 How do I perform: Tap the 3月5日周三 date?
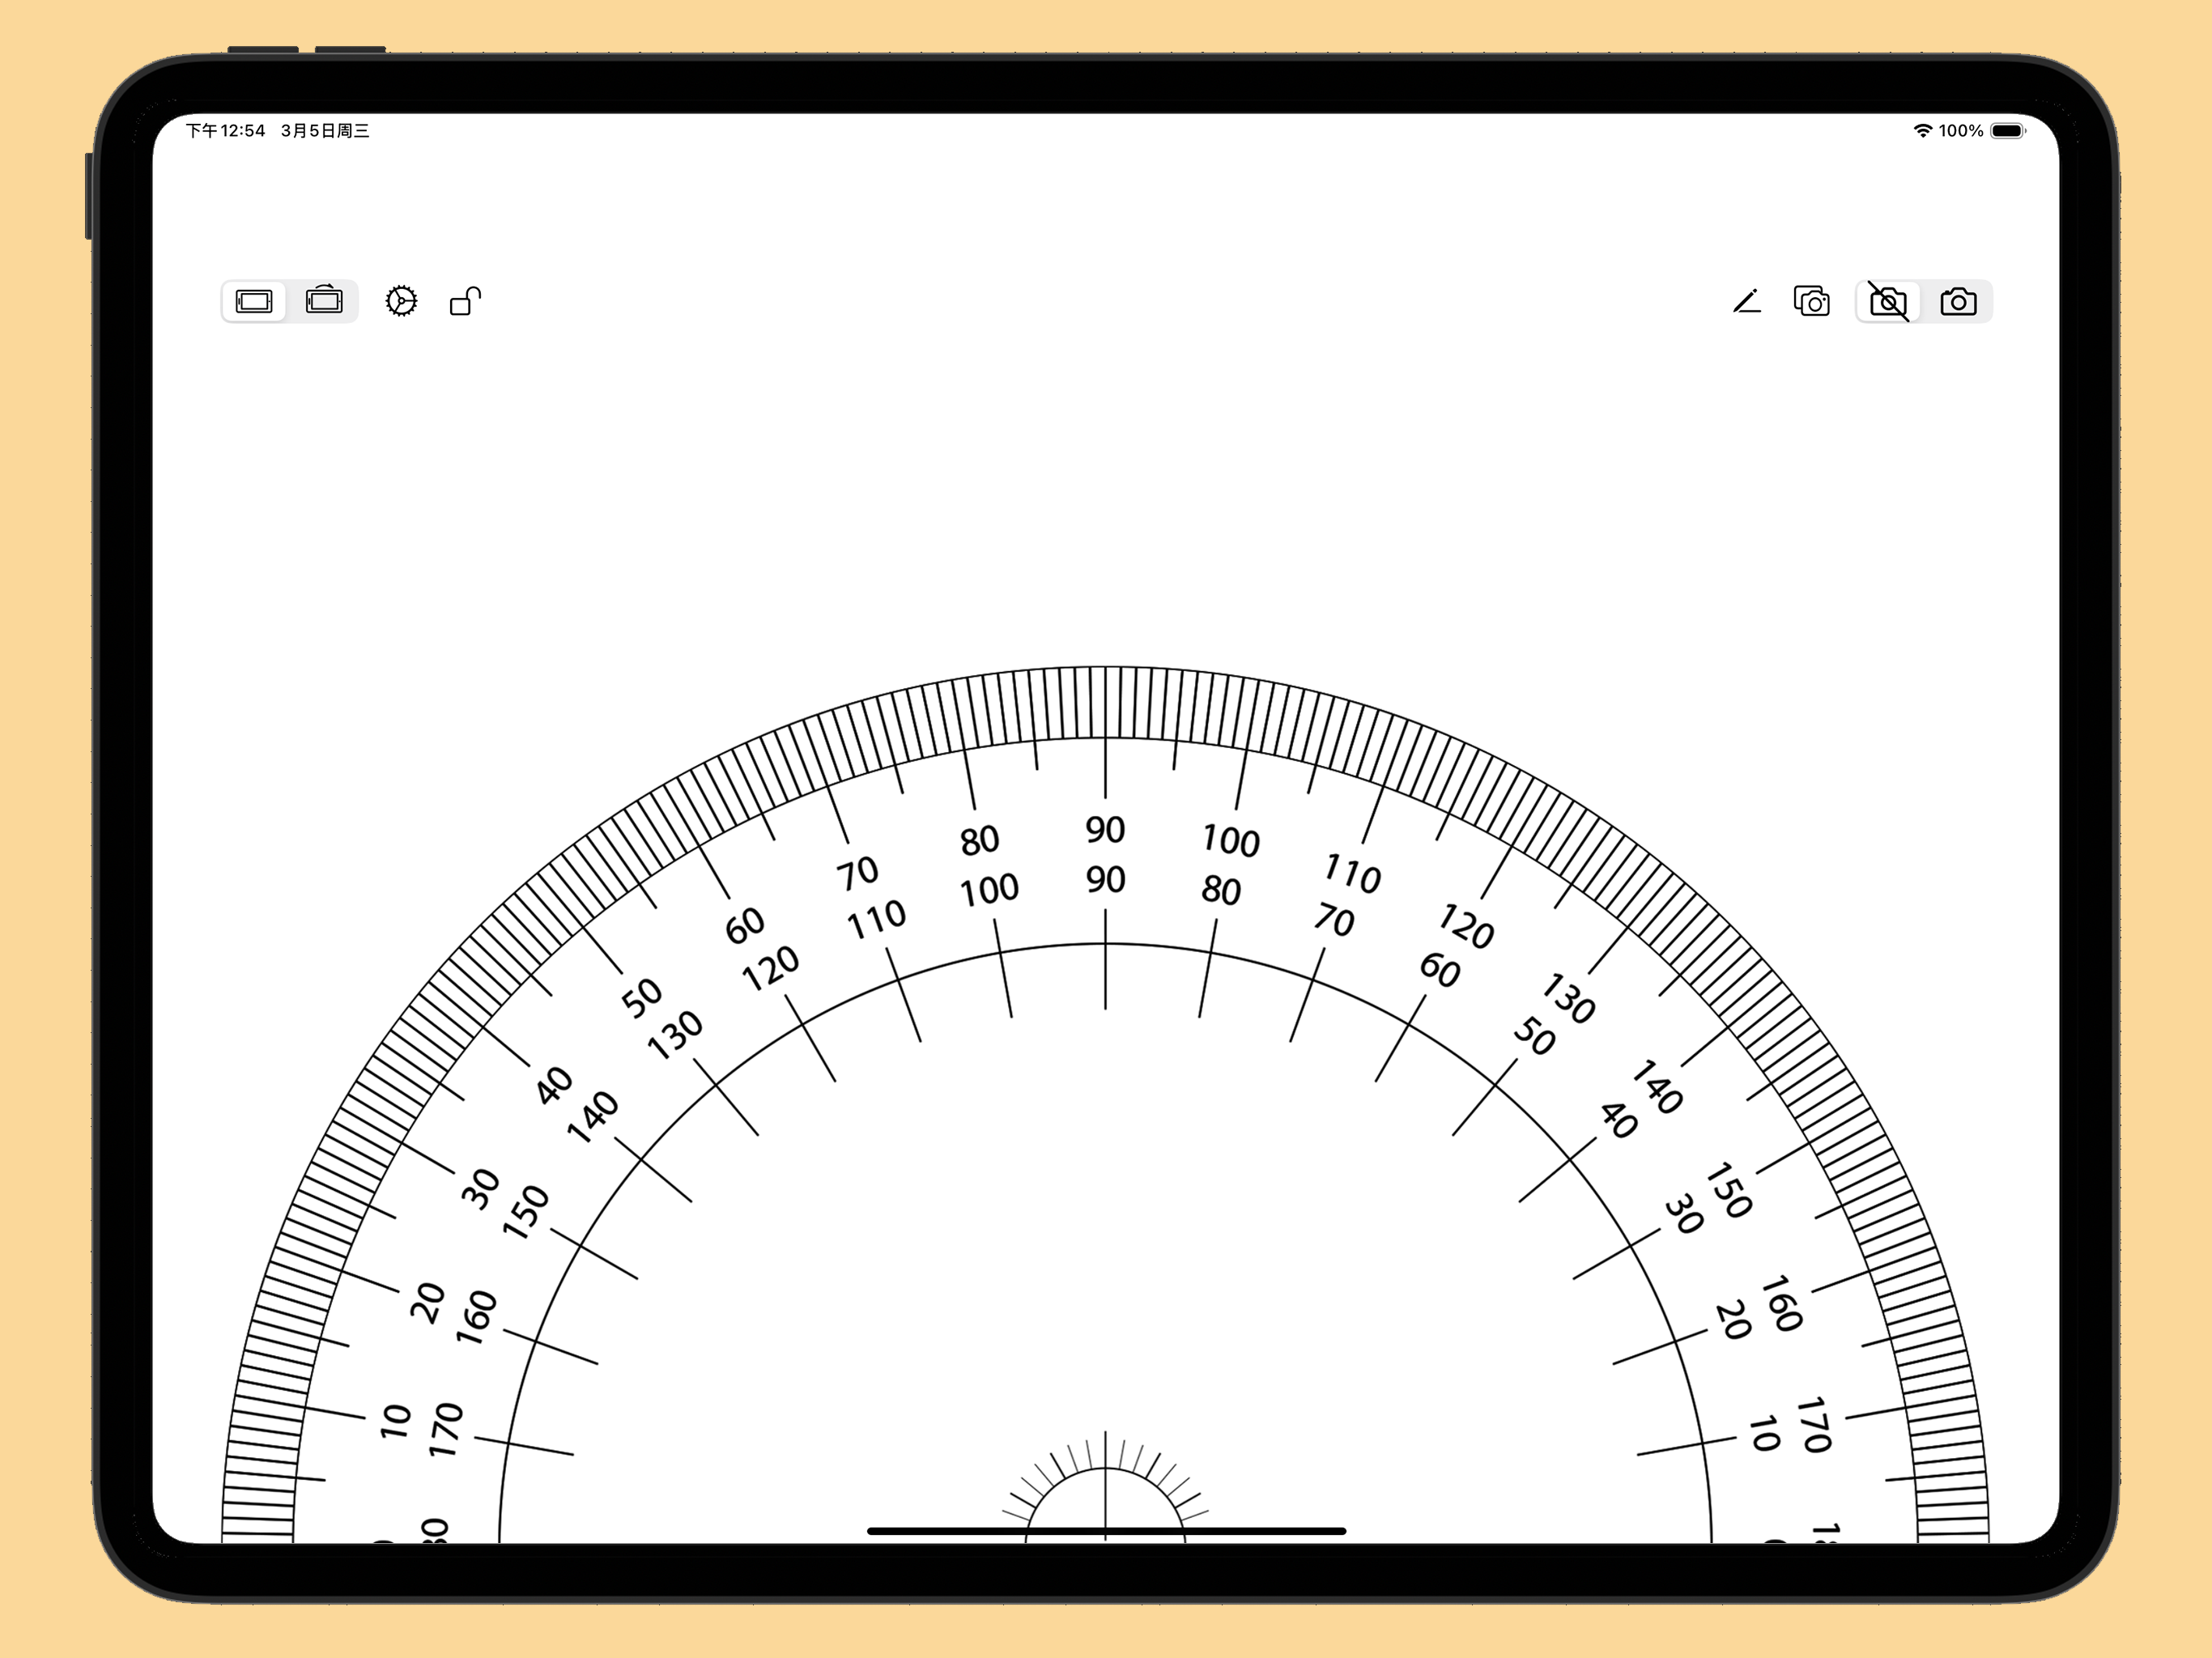point(325,131)
